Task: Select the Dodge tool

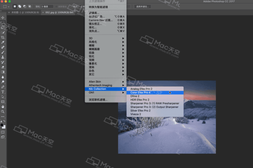Action: 3,82
